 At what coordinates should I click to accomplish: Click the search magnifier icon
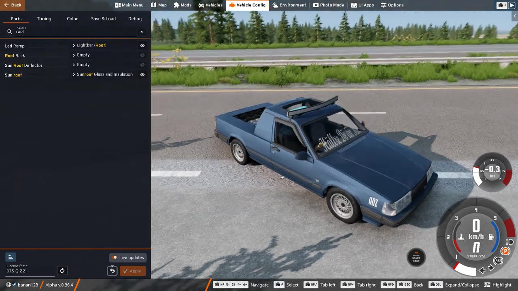tap(10, 32)
